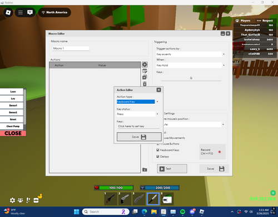Viewport: 278px width, 217px height.
Task: Click the red CLOSE emote menu button
Action: coord(13,133)
